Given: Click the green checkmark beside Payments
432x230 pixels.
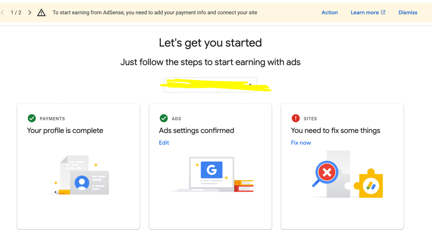Looking at the screenshot, I should pos(32,118).
